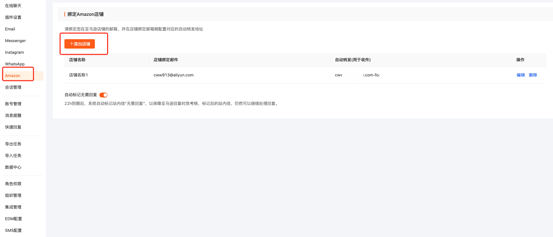Open 账号管理 in sidebar
The width and height of the screenshot is (553, 237).
[13, 104]
